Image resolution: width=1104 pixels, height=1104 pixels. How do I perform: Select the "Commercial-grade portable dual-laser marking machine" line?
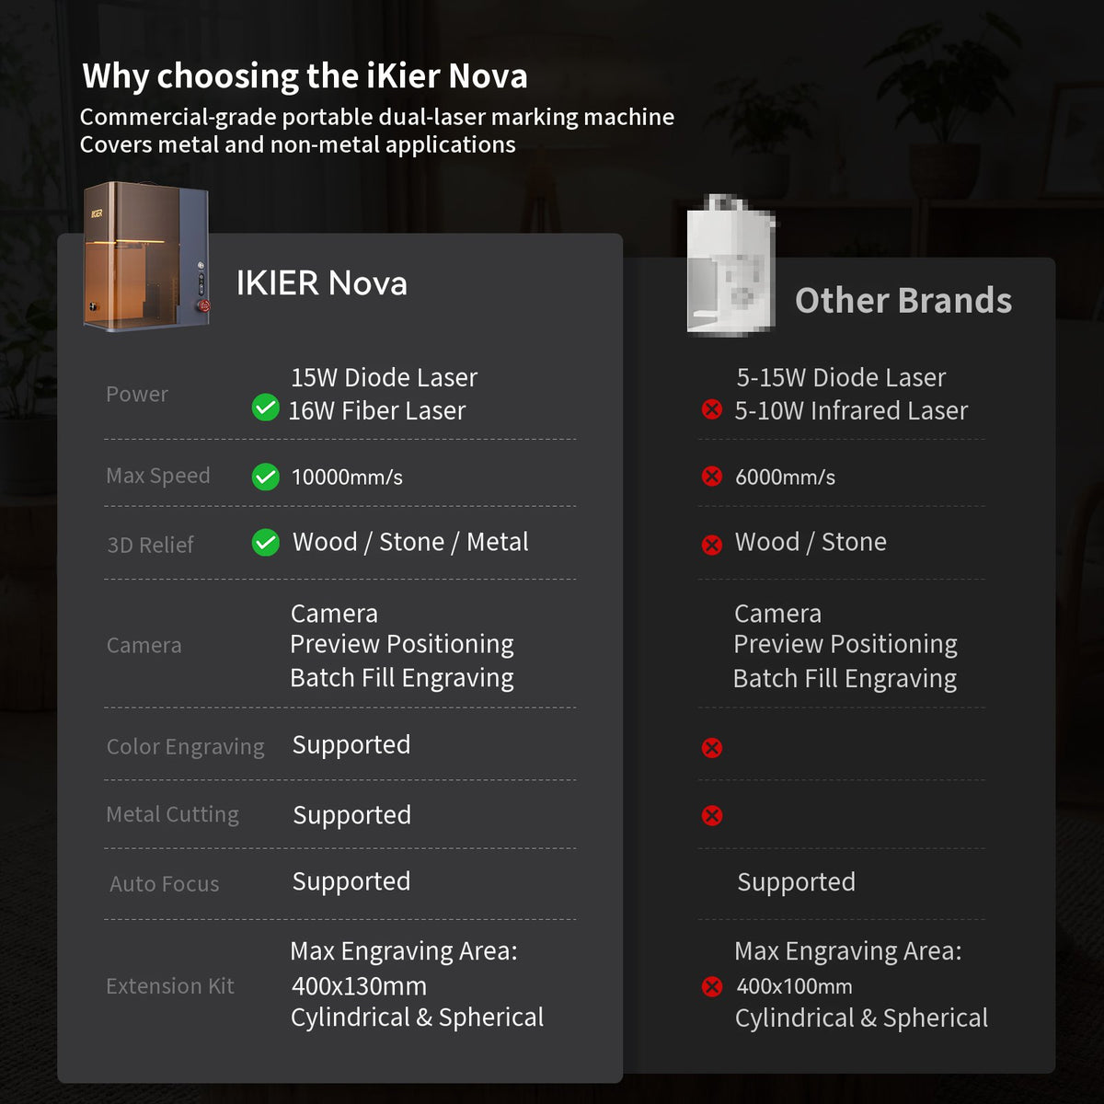click(377, 117)
